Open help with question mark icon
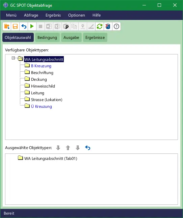 coord(116,26)
